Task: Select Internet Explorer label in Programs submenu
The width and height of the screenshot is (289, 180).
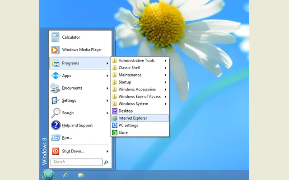Action: (x=133, y=118)
